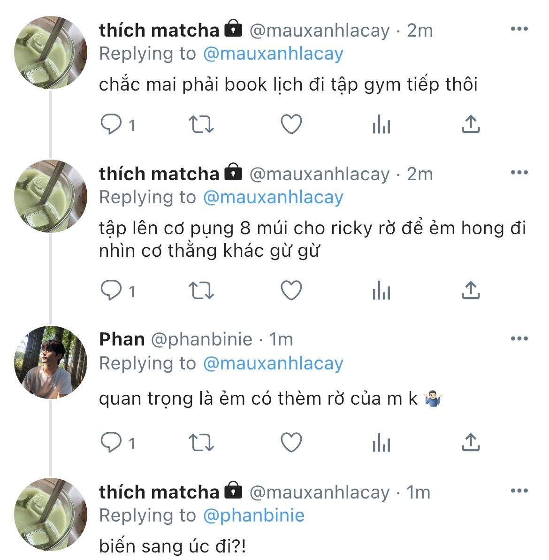Reply to the gym booking tweet
549x560 pixels.
point(112,124)
